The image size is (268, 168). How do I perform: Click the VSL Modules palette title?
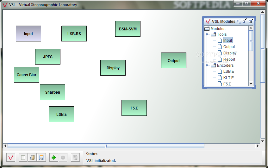coord(224,22)
